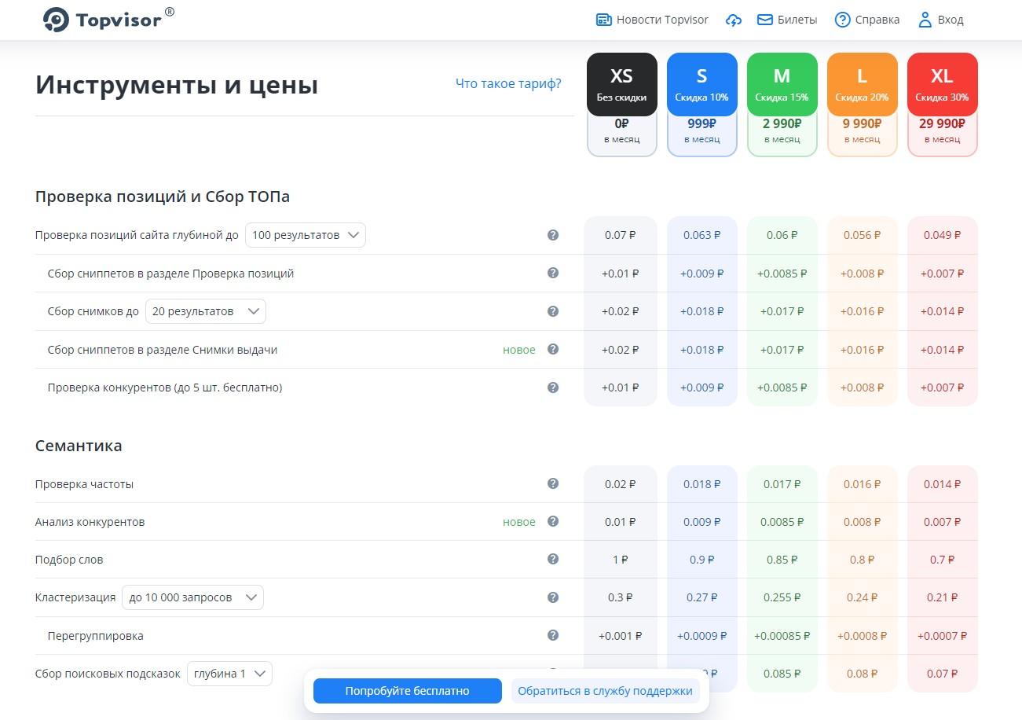Click help icon for Проверка частоты
The height and width of the screenshot is (720, 1022).
pos(553,483)
